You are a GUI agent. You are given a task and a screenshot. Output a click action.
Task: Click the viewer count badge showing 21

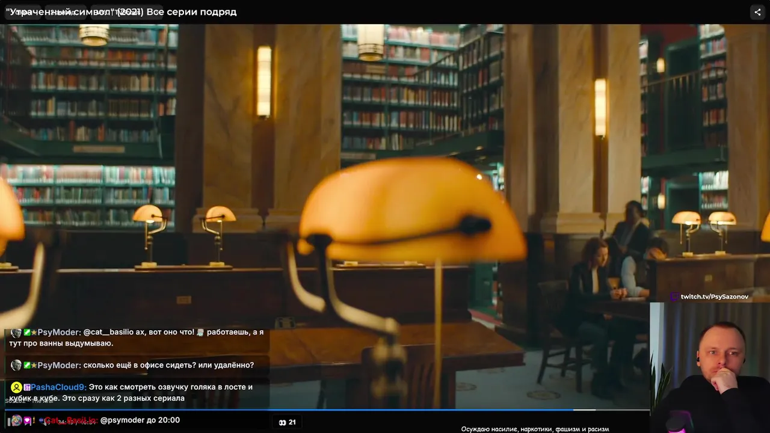pyautogui.click(x=288, y=422)
